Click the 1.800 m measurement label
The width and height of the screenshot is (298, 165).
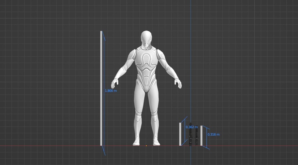pyautogui.click(x=111, y=91)
